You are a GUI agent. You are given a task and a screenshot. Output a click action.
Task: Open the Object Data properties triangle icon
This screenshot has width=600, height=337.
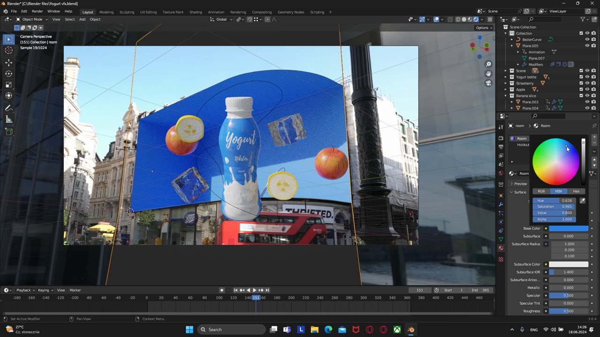pos(501,239)
